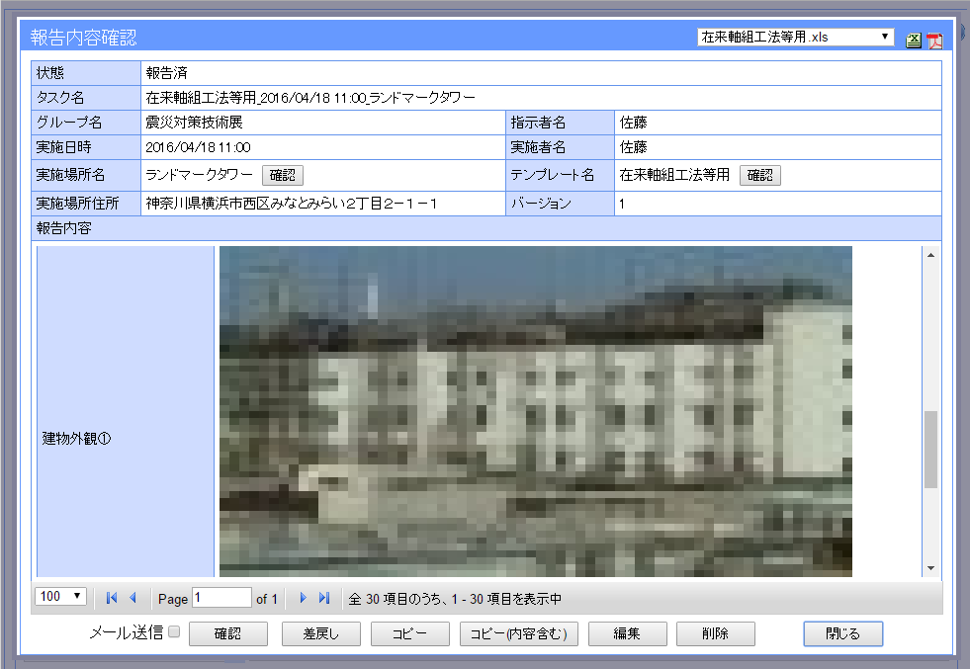
Task: Click the 削除 button
Action: (x=716, y=633)
